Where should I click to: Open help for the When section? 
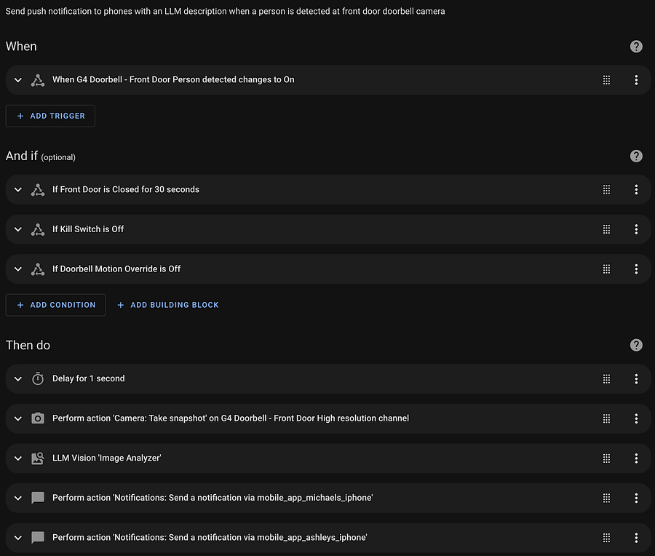[636, 47]
